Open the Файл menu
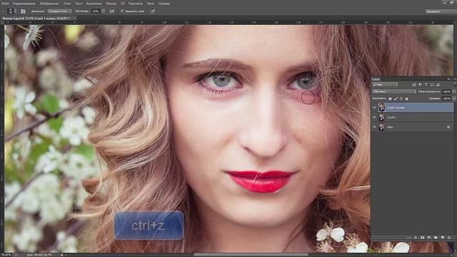 [5, 4]
